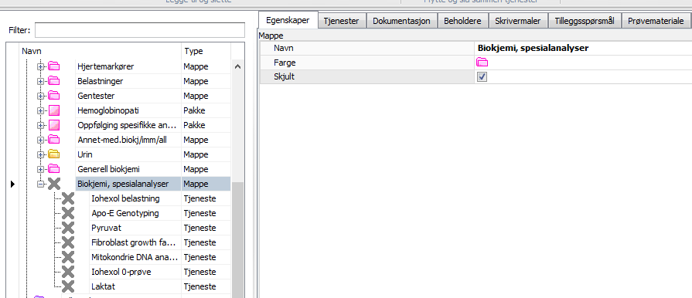Click the pink folder icon for Hjertemarkører
Image resolution: width=692 pixels, height=298 pixels.
pos(54,66)
